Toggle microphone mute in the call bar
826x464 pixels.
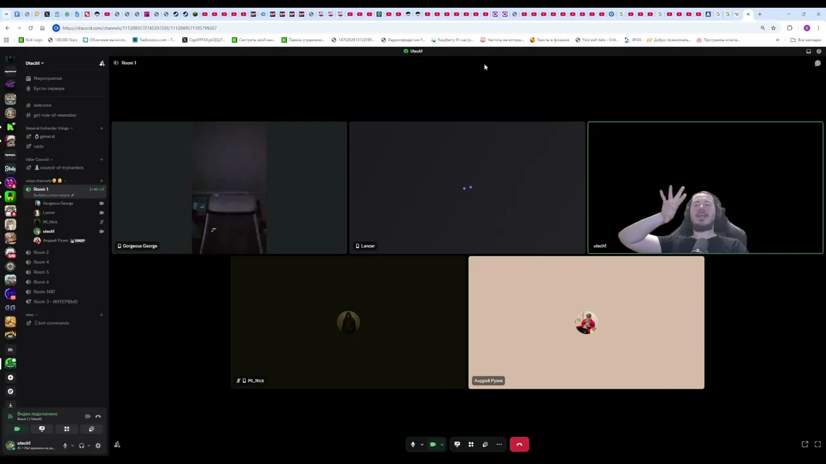pos(413,444)
